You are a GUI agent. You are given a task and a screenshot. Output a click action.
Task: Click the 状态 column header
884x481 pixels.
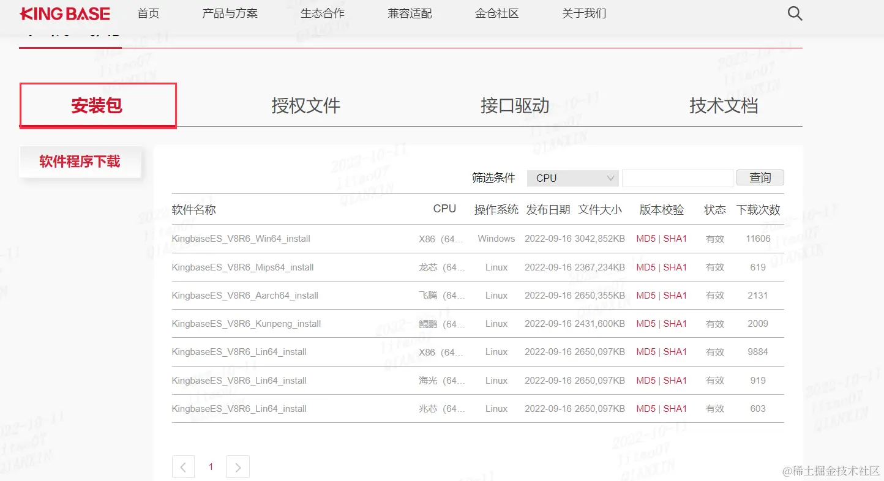[715, 210]
